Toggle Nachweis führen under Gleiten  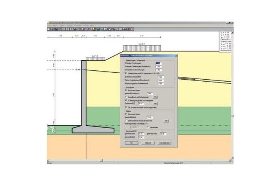[124, 114]
